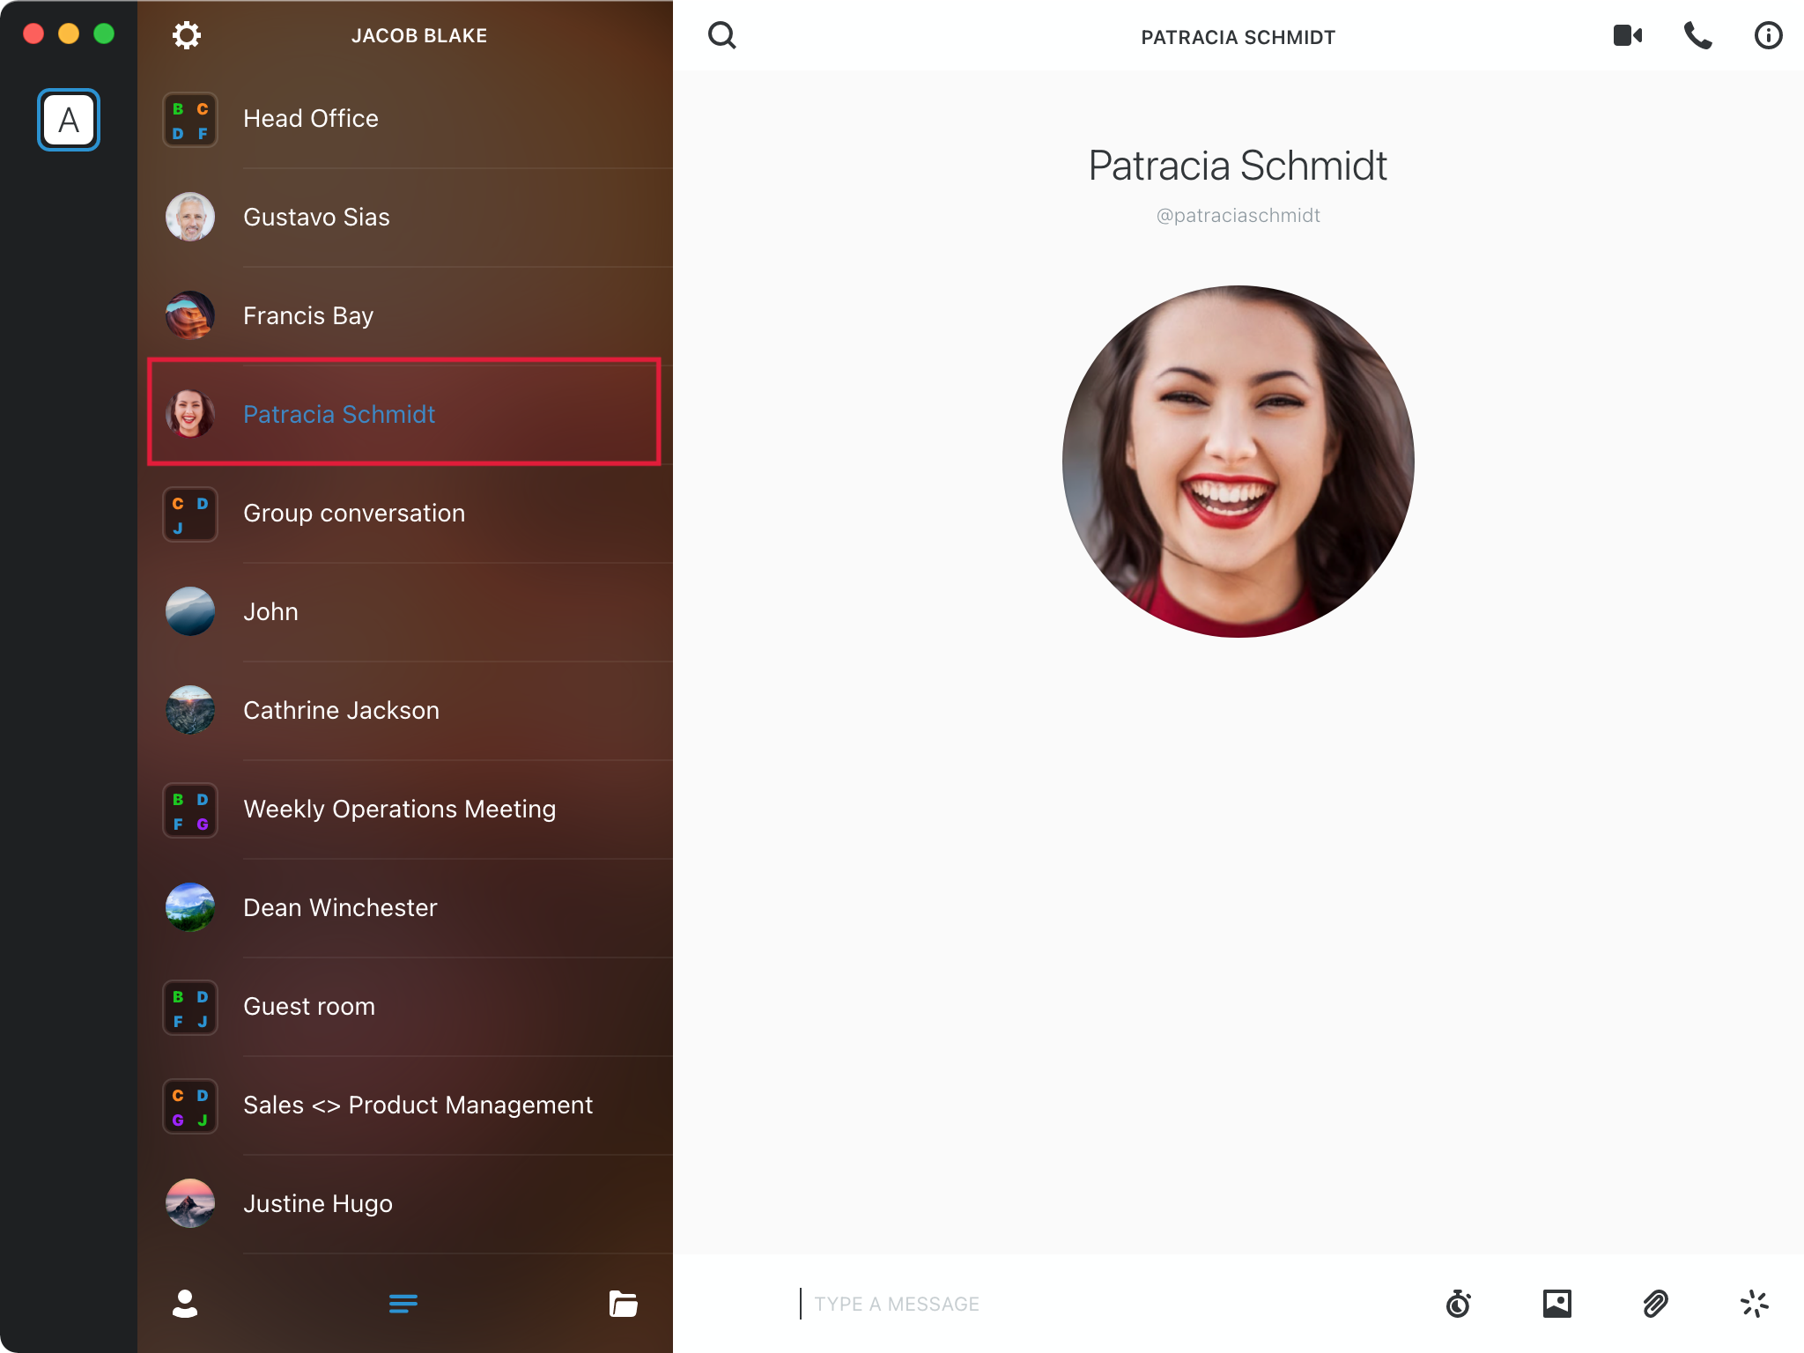Open Gustavo Sias conversation

[405, 218]
